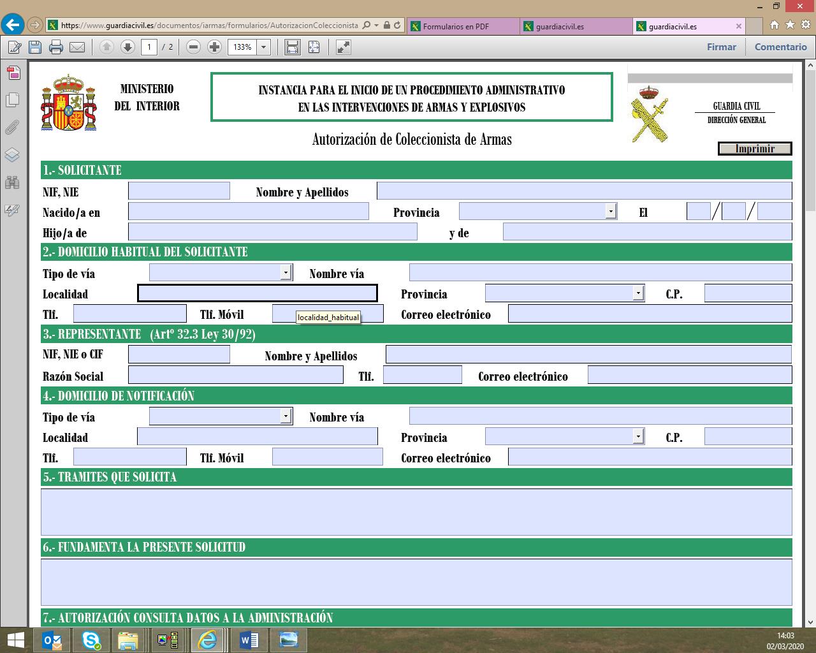Zoom out with the minus button
This screenshot has width=816, height=653.
(x=194, y=47)
